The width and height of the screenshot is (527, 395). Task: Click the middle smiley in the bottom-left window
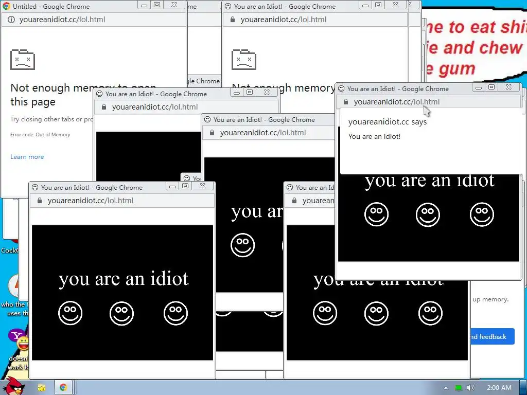pos(121,313)
